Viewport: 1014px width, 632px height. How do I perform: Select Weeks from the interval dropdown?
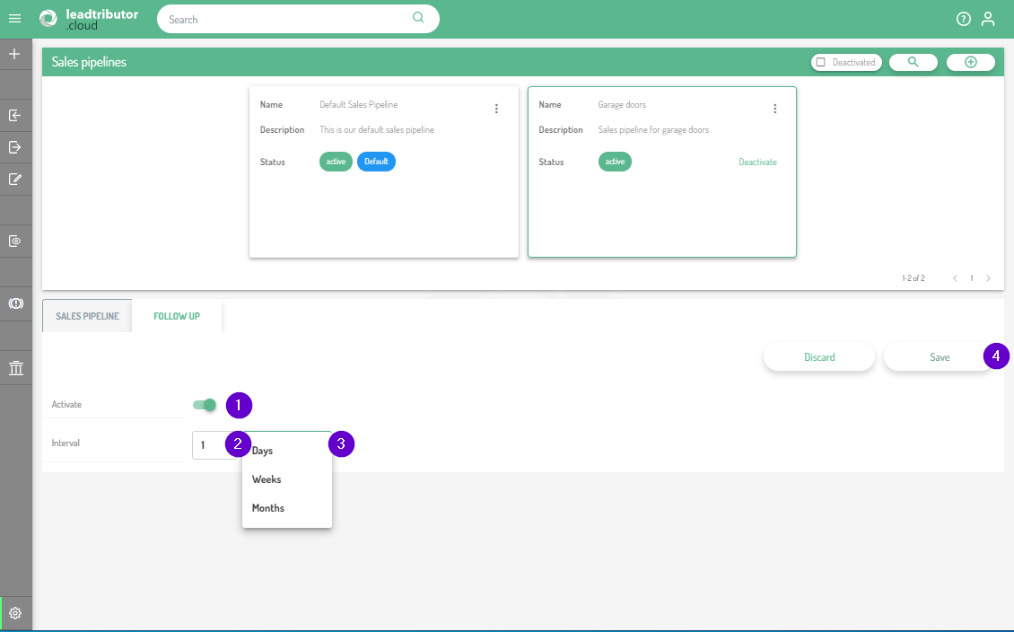pos(267,479)
